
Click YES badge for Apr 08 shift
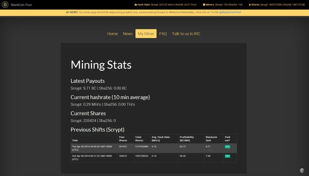point(228,147)
